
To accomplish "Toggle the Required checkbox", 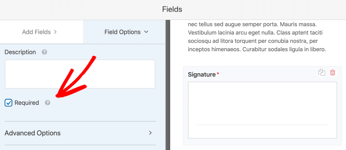I will [x=8, y=102].
